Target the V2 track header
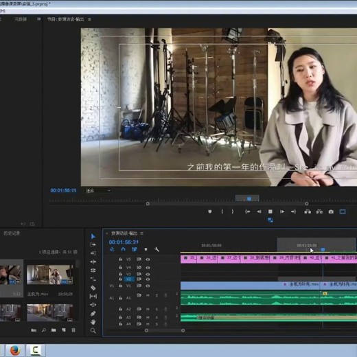The image size is (357, 357). tap(128, 279)
